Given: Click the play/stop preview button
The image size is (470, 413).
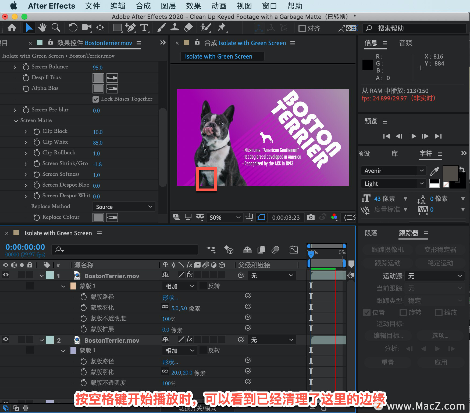Looking at the screenshot, I should click(x=412, y=136).
